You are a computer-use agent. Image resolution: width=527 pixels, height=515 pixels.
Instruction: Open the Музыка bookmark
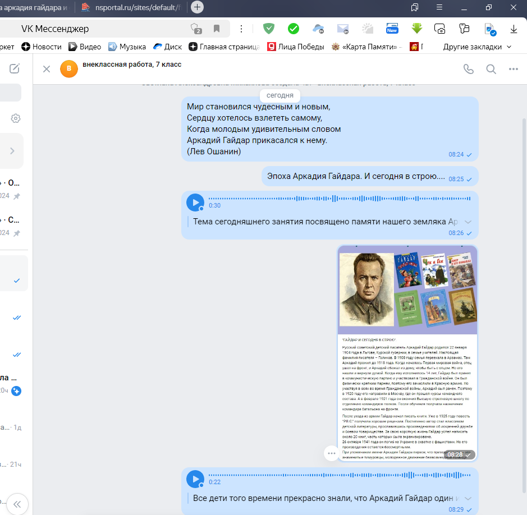pos(127,47)
